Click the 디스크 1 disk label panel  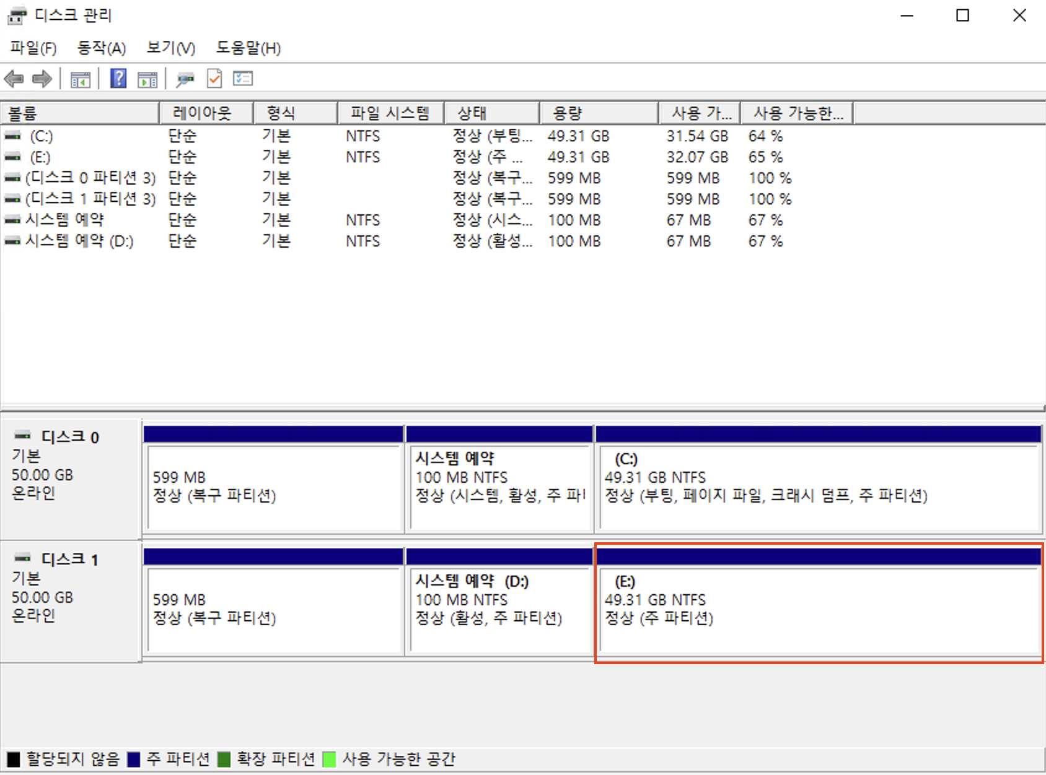point(71,601)
